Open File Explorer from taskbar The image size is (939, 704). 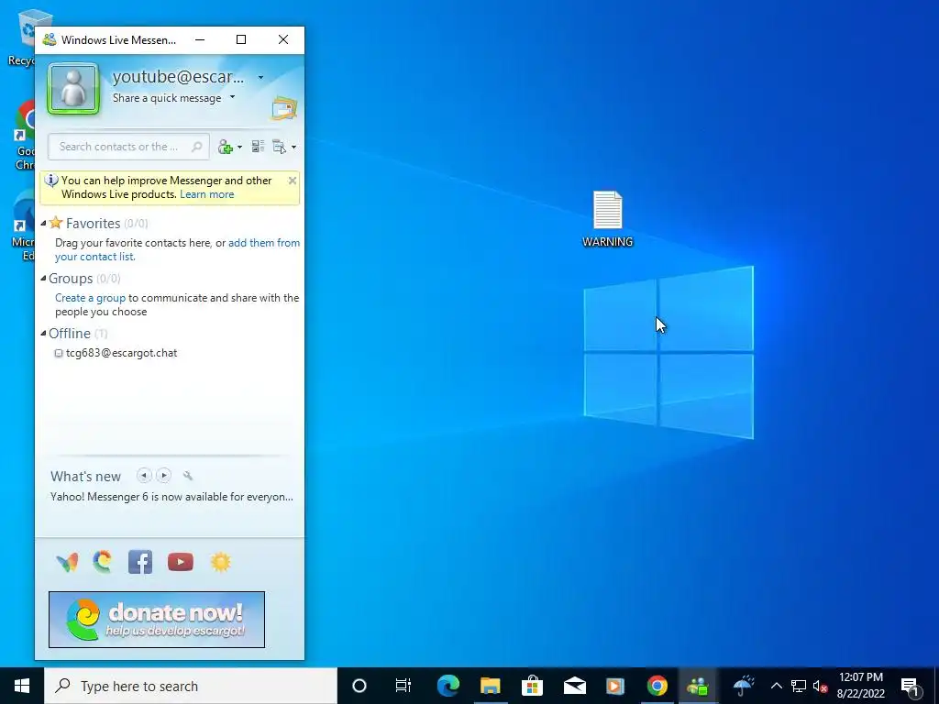490,686
